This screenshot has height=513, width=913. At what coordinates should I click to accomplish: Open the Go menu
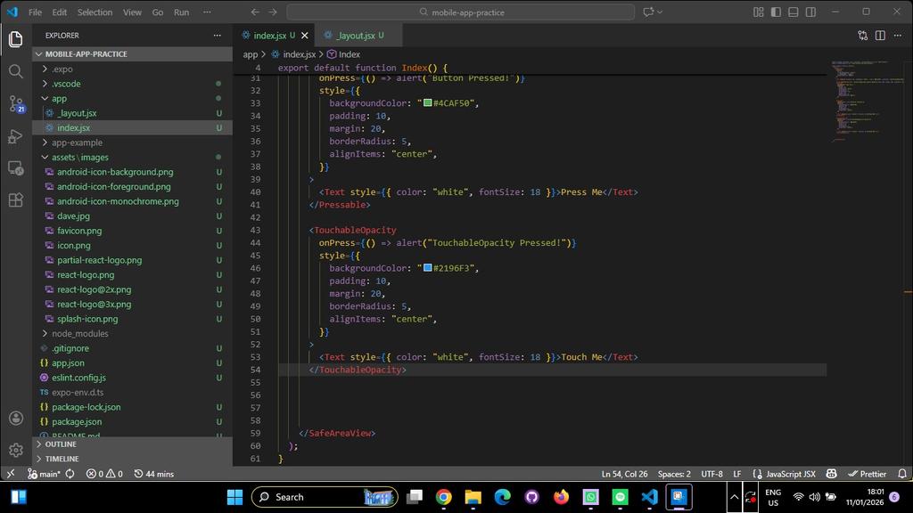point(158,12)
